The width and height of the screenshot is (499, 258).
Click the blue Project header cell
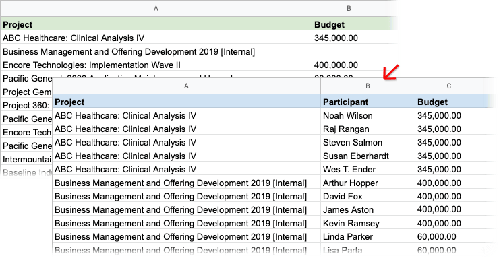[187, 102]
